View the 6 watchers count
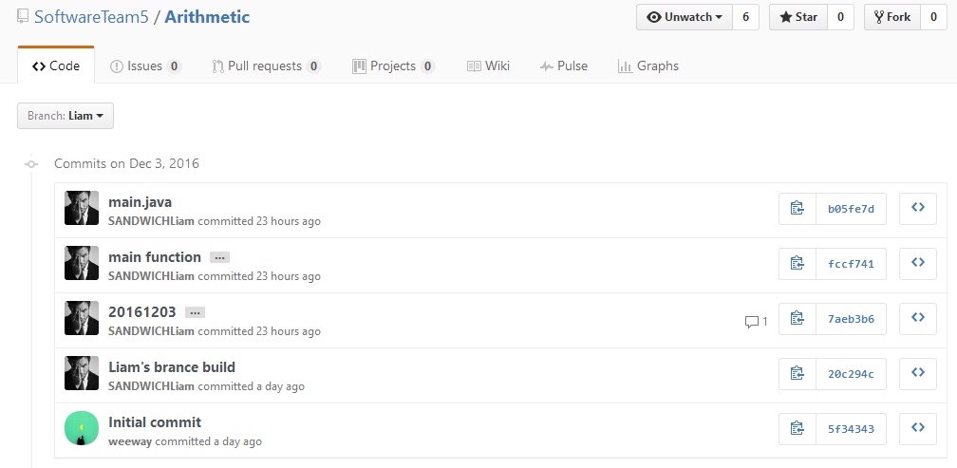Image resolution: width=957 pixels, height=468 pixels. [x=746, y=17]
